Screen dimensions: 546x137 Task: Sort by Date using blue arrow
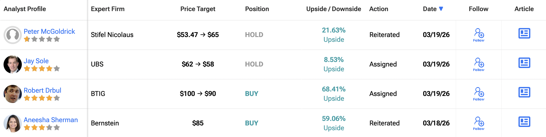(441, 9)
